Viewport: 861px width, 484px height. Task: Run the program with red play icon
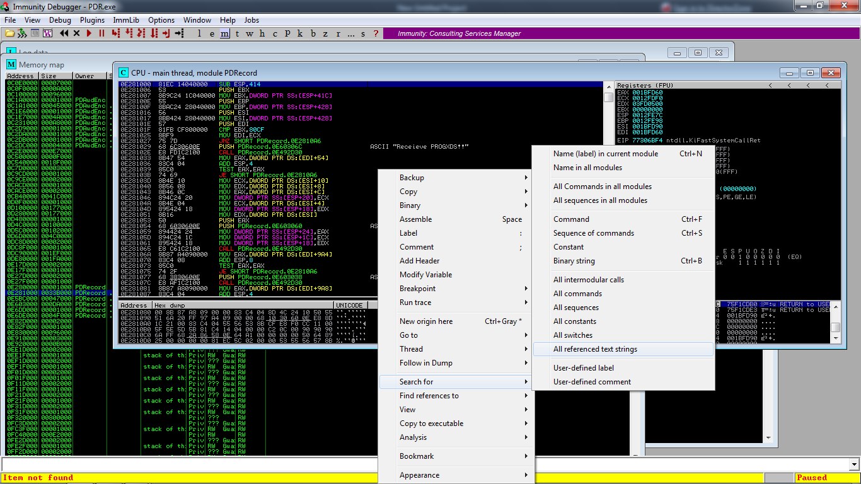pos(90,33)
